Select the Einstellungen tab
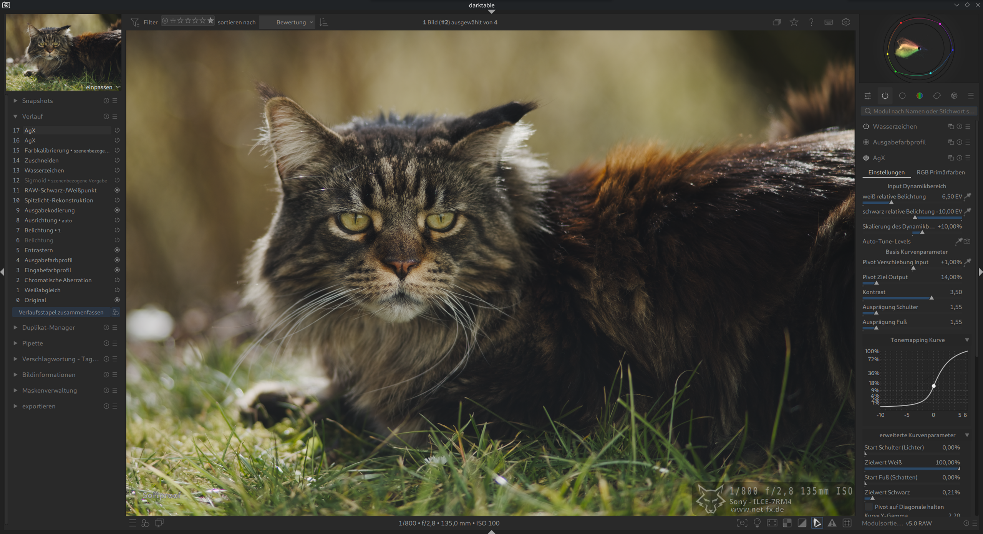The image size is (983, 534). (x=886, y=172)
